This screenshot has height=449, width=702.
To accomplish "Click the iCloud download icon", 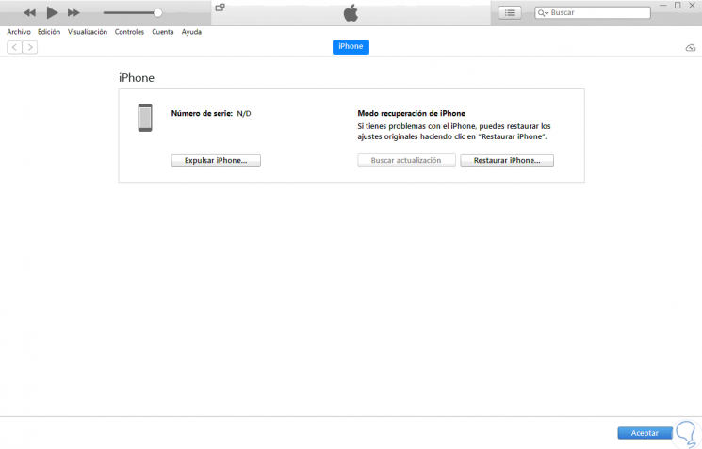I will coord(691,47).
